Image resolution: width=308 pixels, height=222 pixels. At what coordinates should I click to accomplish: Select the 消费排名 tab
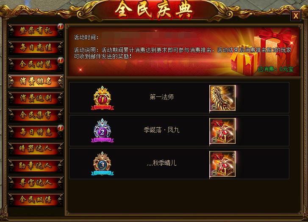tap(36, 81)
